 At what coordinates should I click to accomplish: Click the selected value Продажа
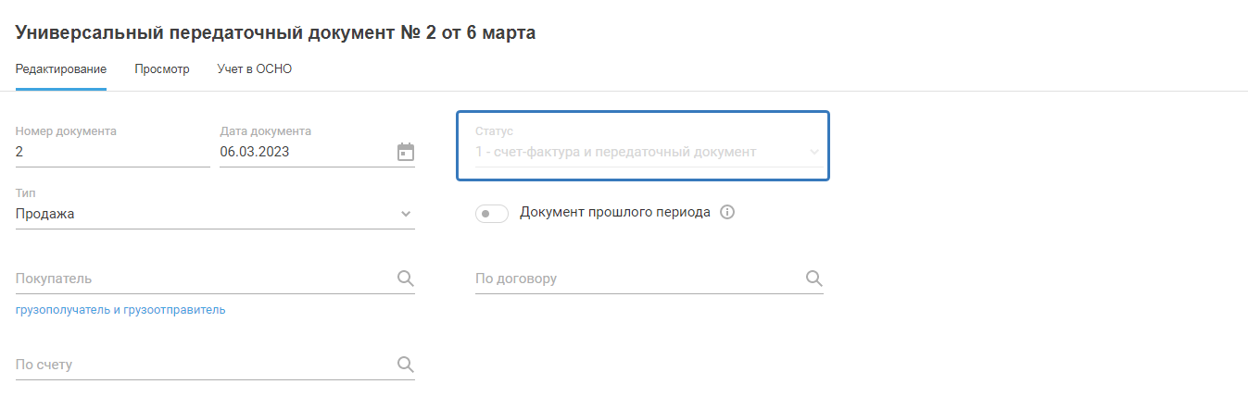coord(45,215)
